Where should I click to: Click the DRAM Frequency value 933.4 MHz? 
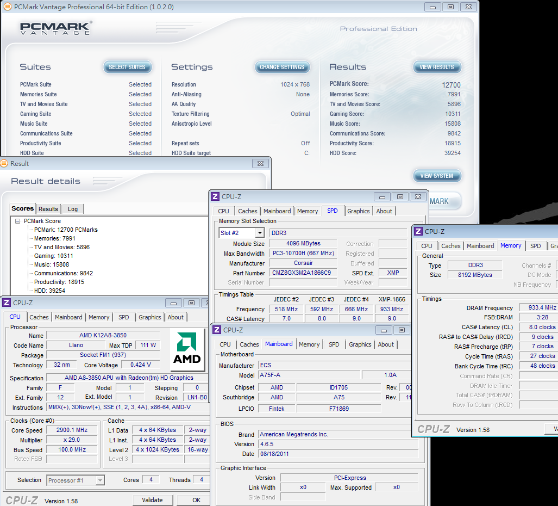(538, 307)
